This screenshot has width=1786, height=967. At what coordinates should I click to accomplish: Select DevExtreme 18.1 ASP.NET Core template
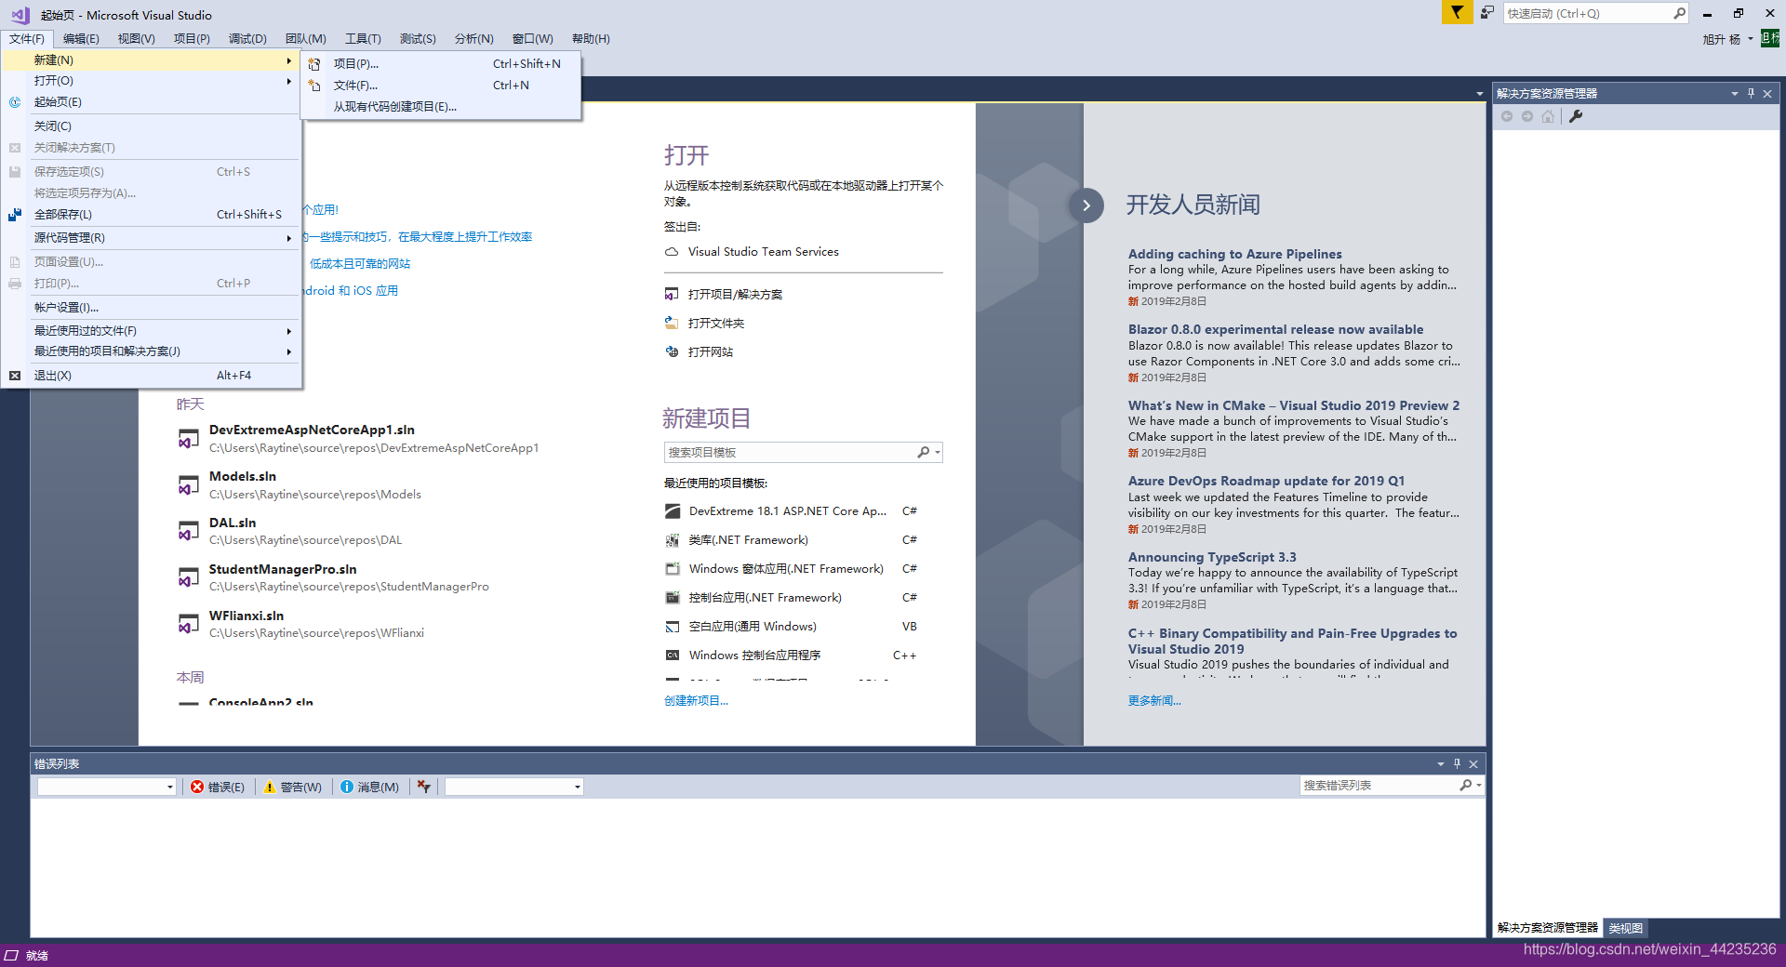click(791, 511)
